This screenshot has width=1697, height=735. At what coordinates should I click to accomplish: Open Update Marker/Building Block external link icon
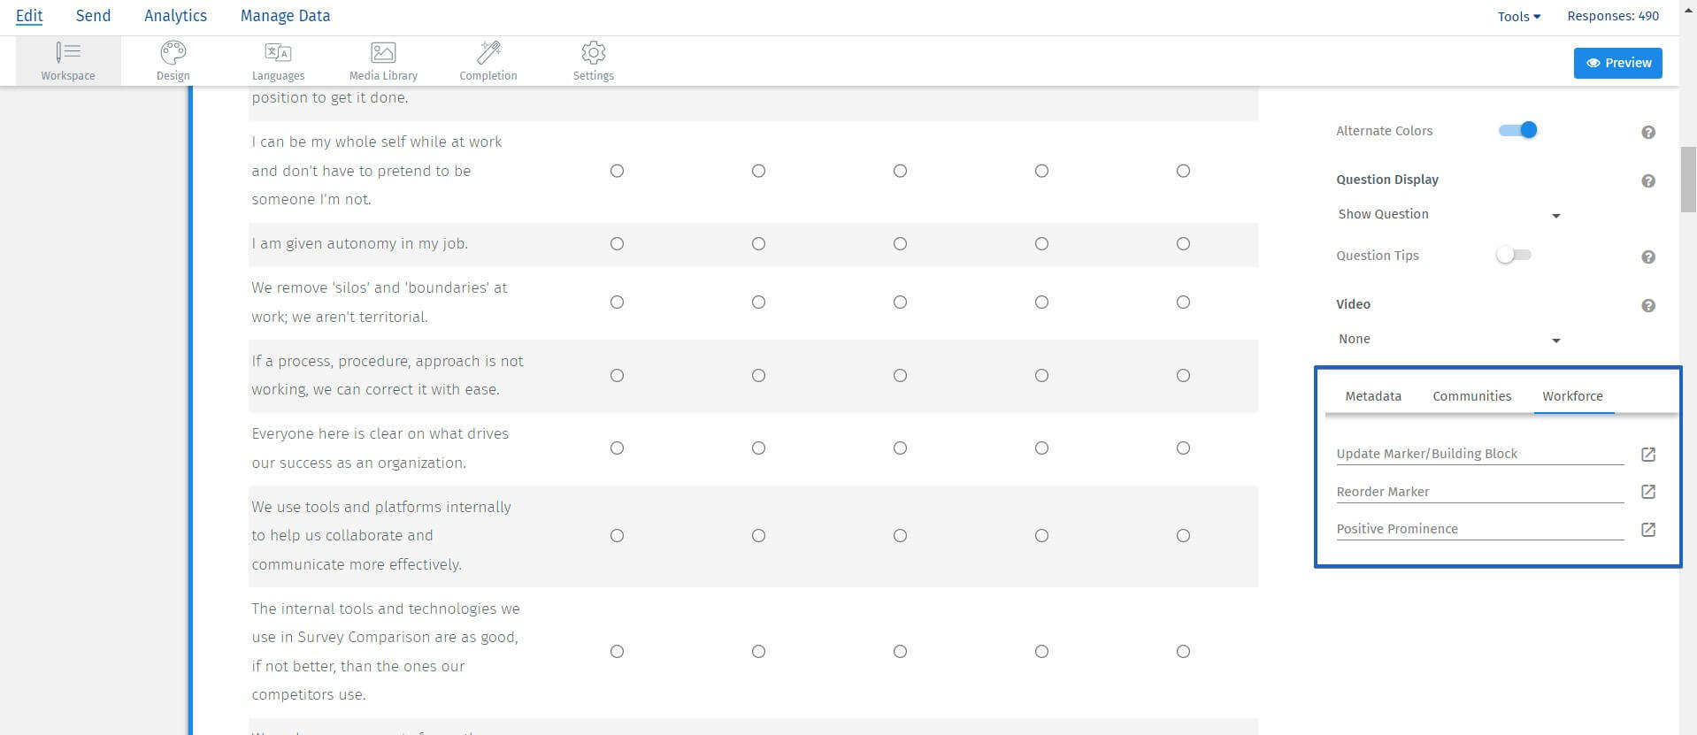point(1648,454)
